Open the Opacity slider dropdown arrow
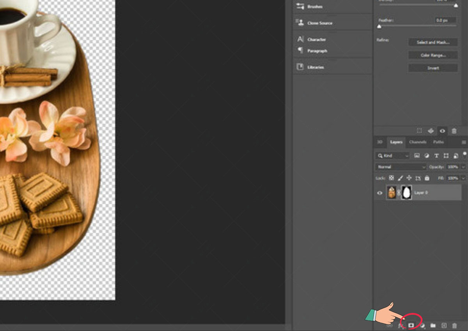468x331 pixels. 463,167
